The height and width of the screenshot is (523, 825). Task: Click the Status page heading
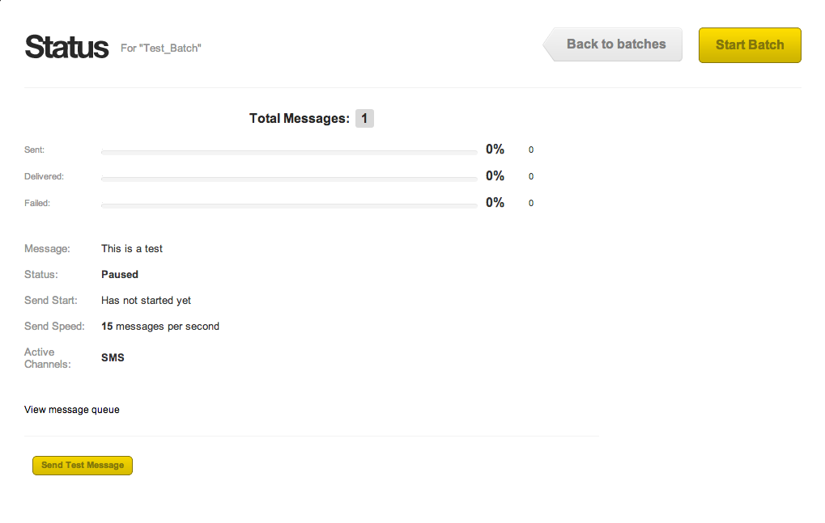click(x=66, y=47)
